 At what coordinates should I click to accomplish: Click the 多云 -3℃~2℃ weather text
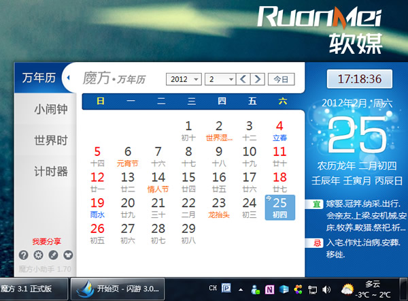point(373,289)
